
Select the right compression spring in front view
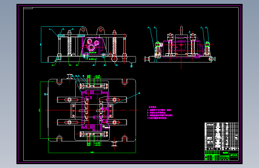point(114,45)
